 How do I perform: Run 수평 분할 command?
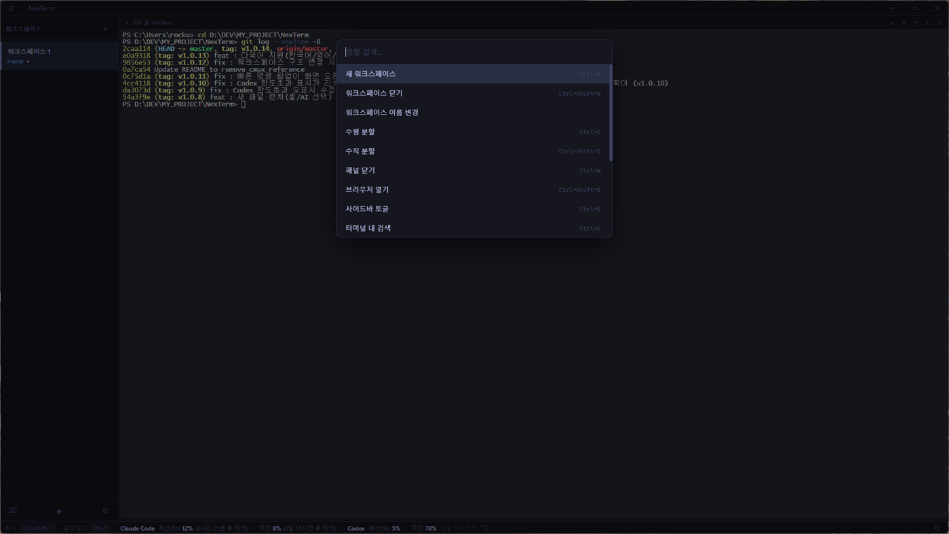[x=473, y=132]
